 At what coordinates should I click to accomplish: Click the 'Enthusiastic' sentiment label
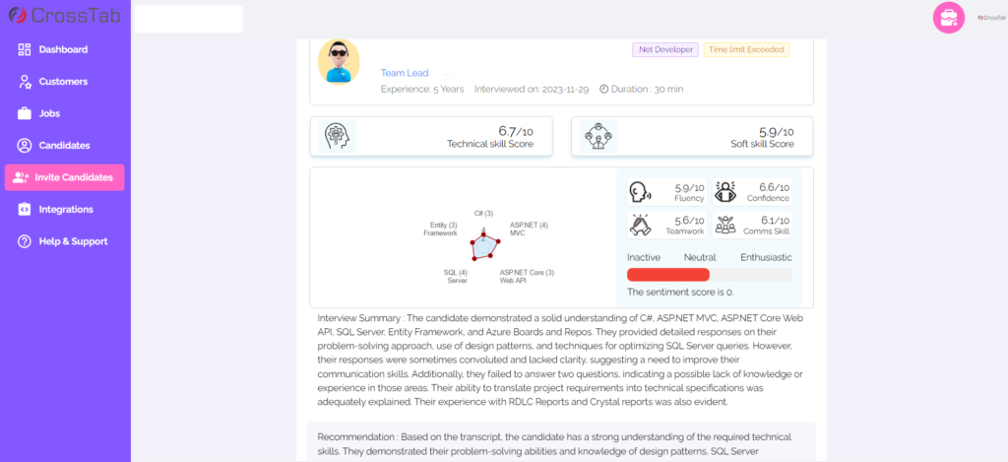click(x=766, y=257)
